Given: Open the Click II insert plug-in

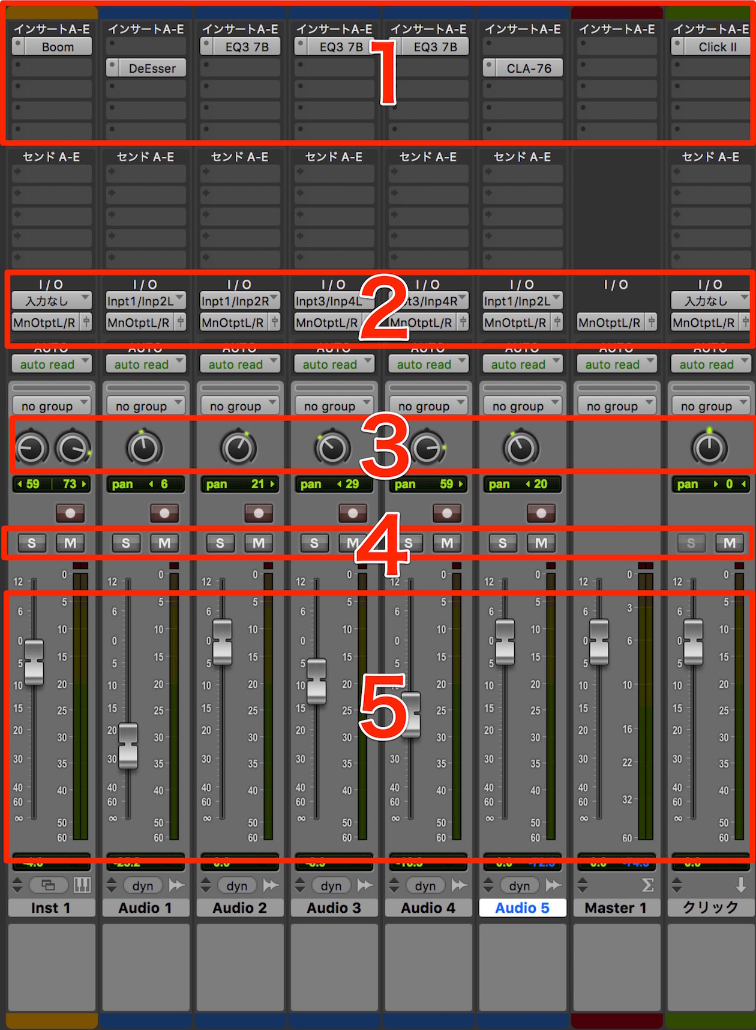Looking at the screenshot, I should pos(718,47).
